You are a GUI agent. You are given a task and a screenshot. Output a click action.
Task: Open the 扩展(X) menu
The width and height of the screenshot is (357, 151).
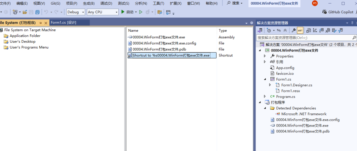click(x=176, y=3)
